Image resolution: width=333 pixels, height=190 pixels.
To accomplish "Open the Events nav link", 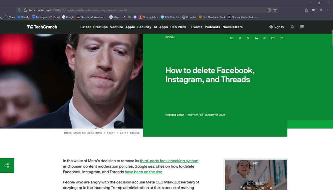I will [x=197, y=27].
